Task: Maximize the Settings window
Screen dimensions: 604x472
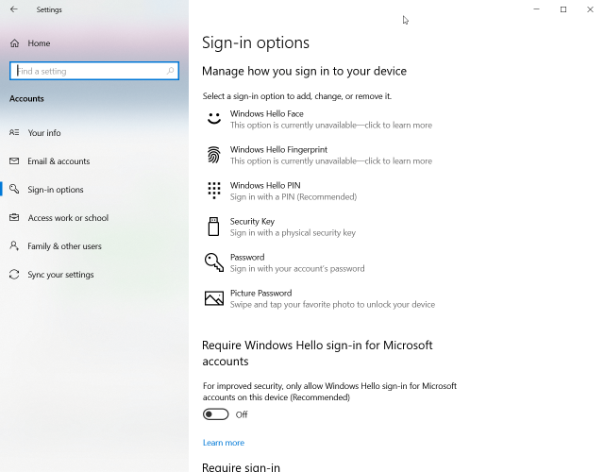Action: [563, 9]
